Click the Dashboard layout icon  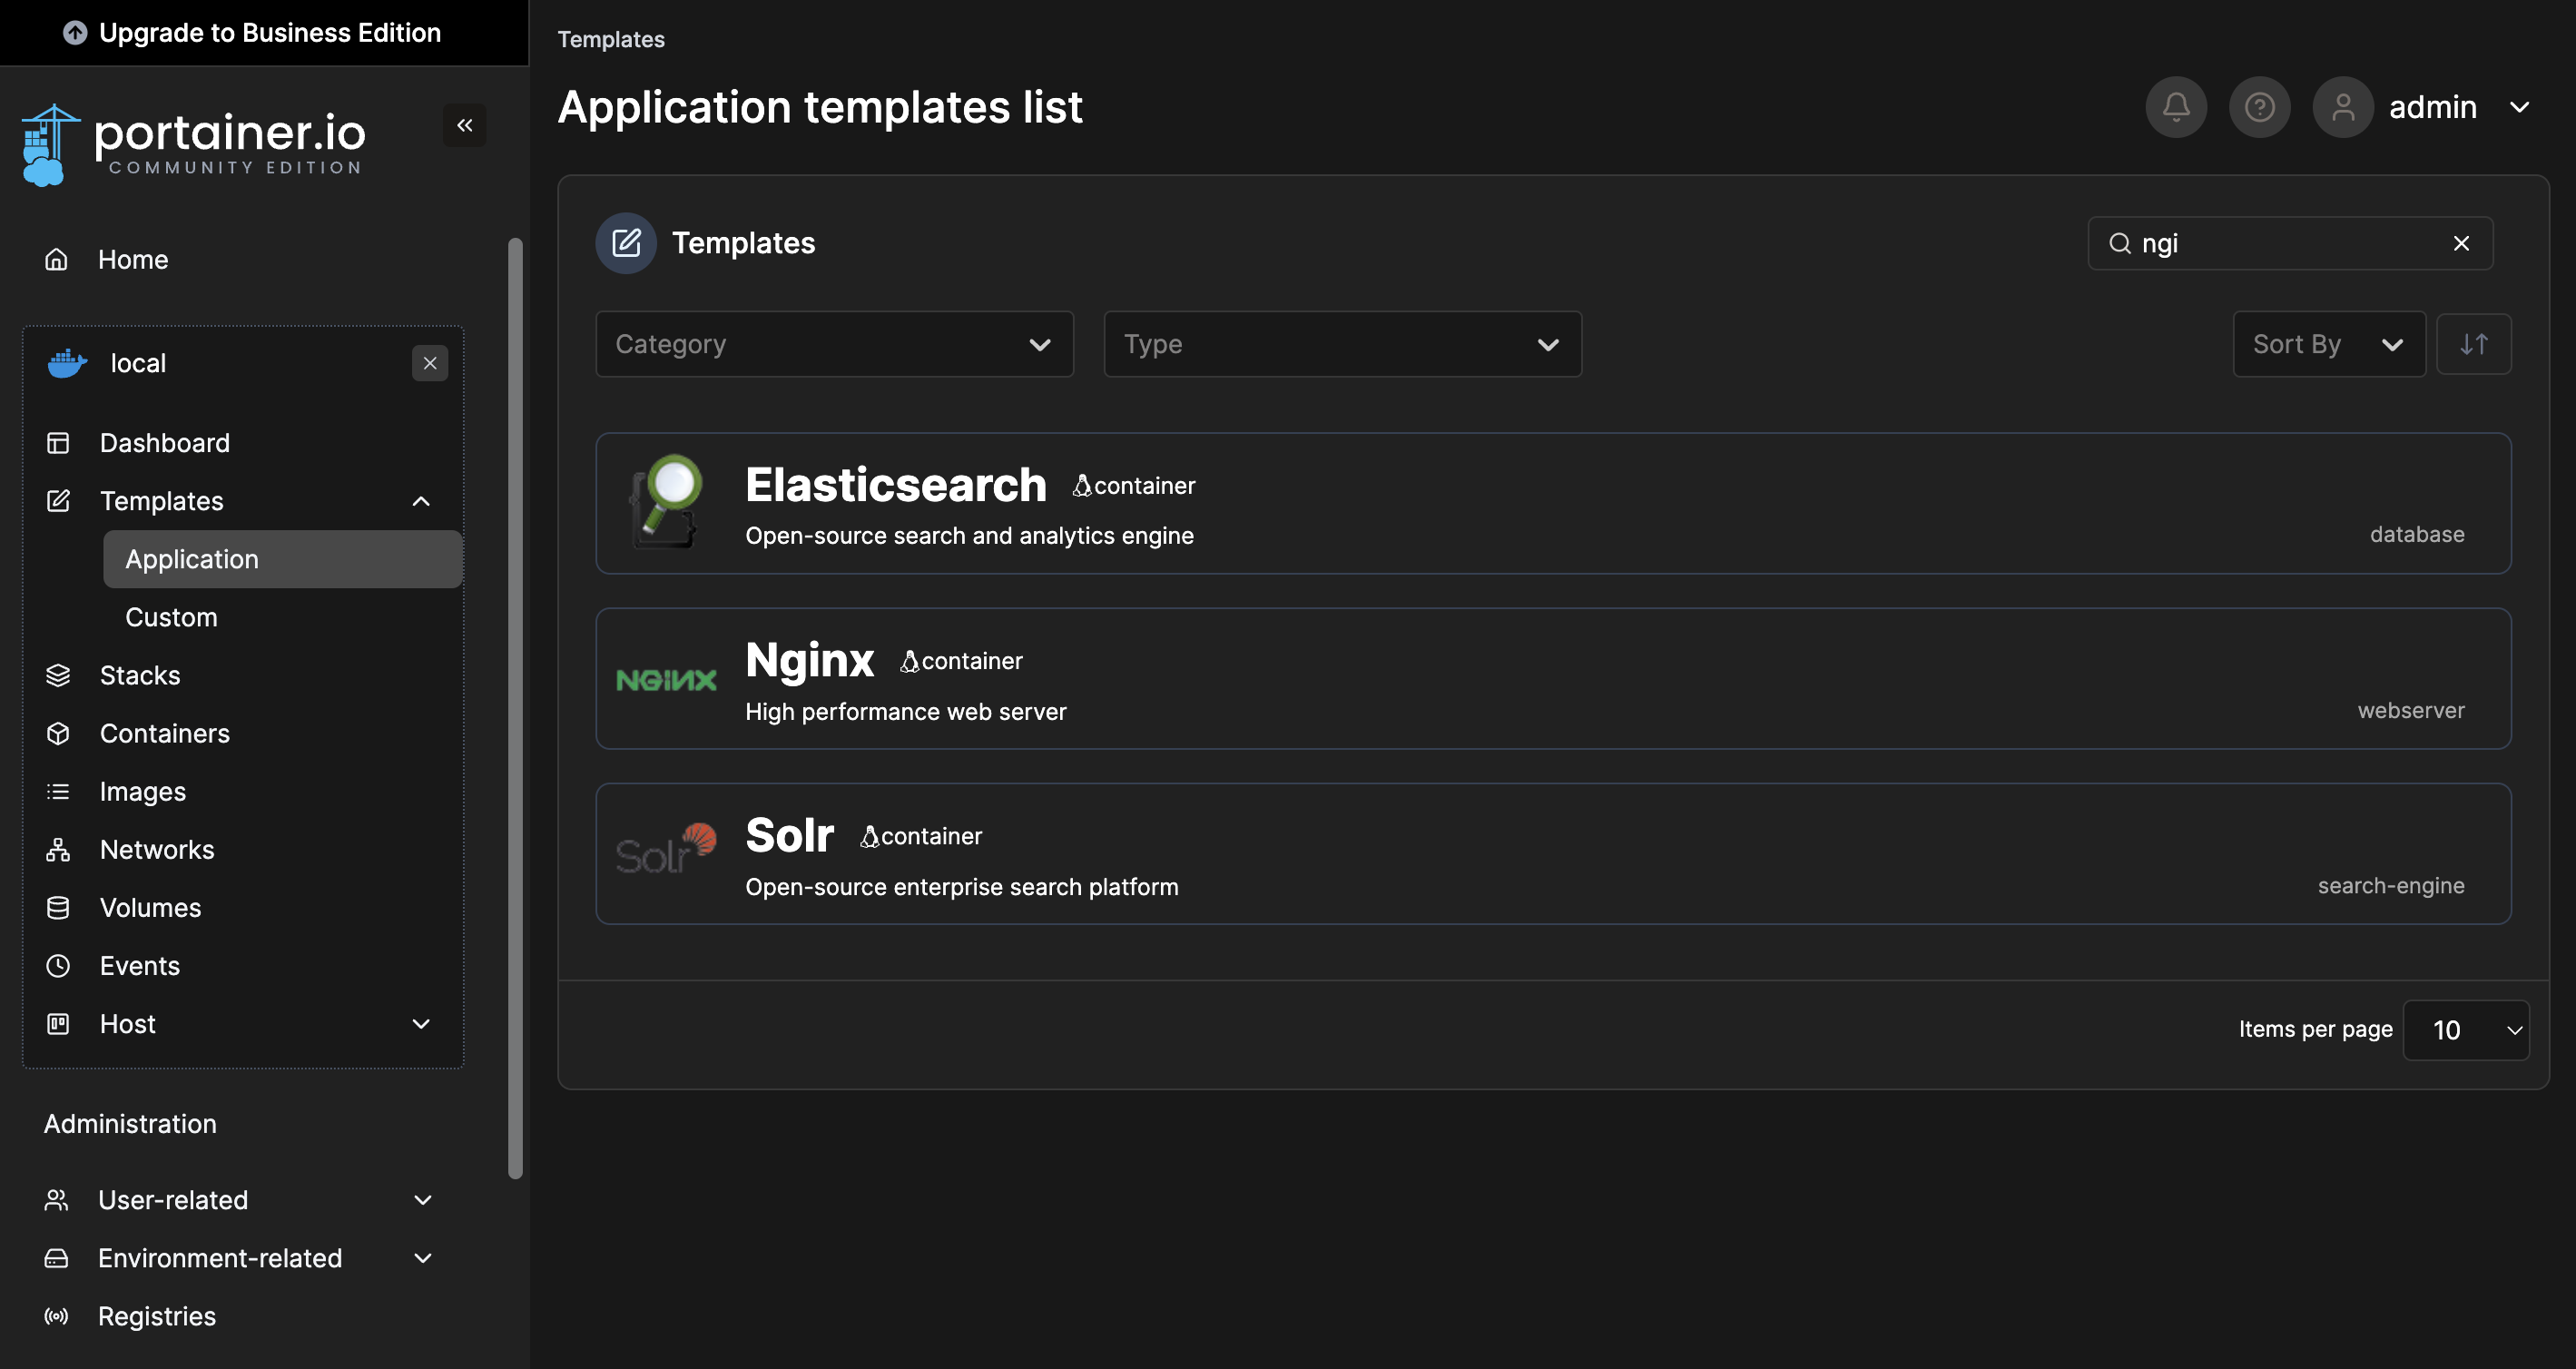(x=58, y=442)
